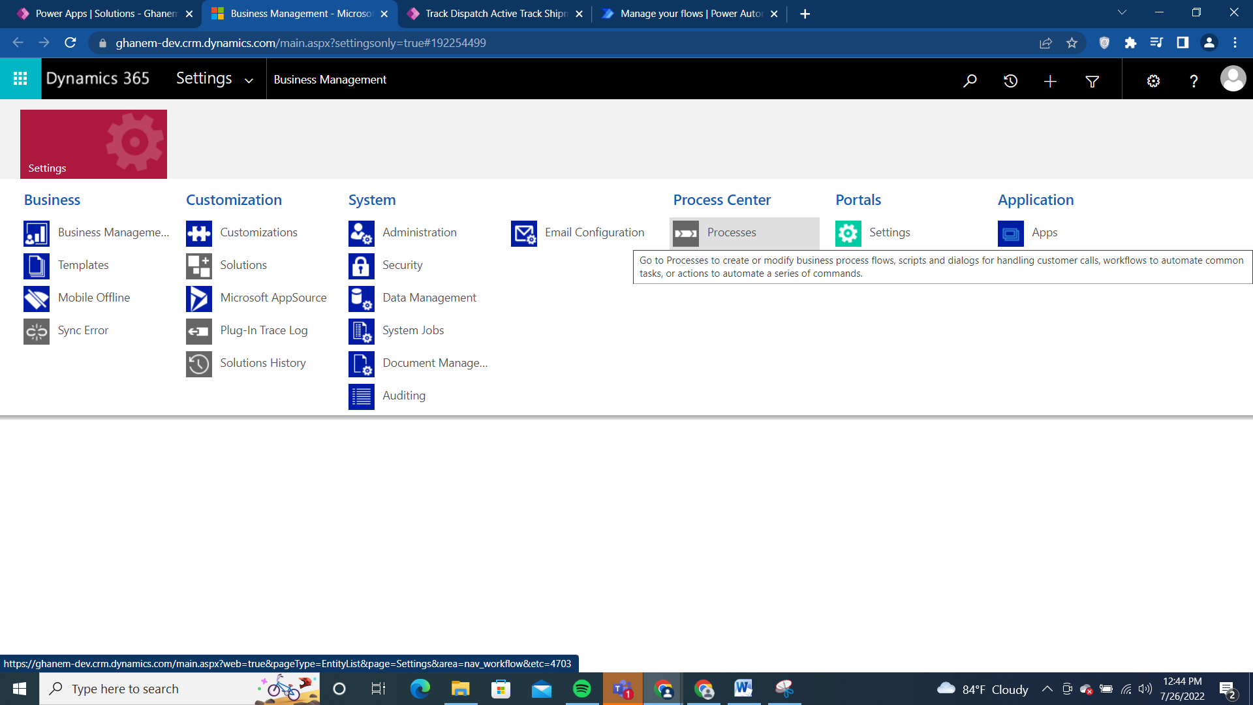Open Chrome tab search dropdown arrow

[1122, 12]
